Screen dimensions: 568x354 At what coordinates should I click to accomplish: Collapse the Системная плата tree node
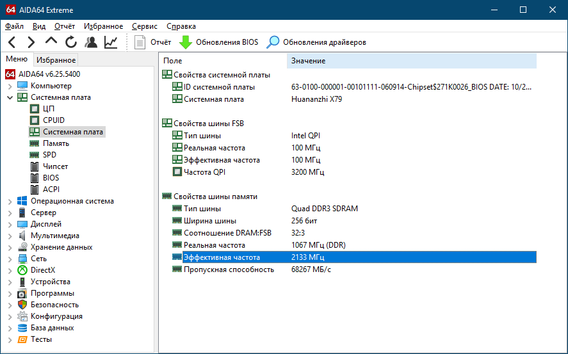pyautogui.click(x=10, y=97)
